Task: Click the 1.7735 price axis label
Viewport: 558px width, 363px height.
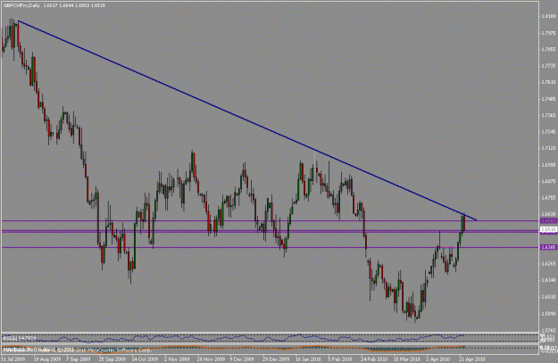Action: click(x=548, y=66)
